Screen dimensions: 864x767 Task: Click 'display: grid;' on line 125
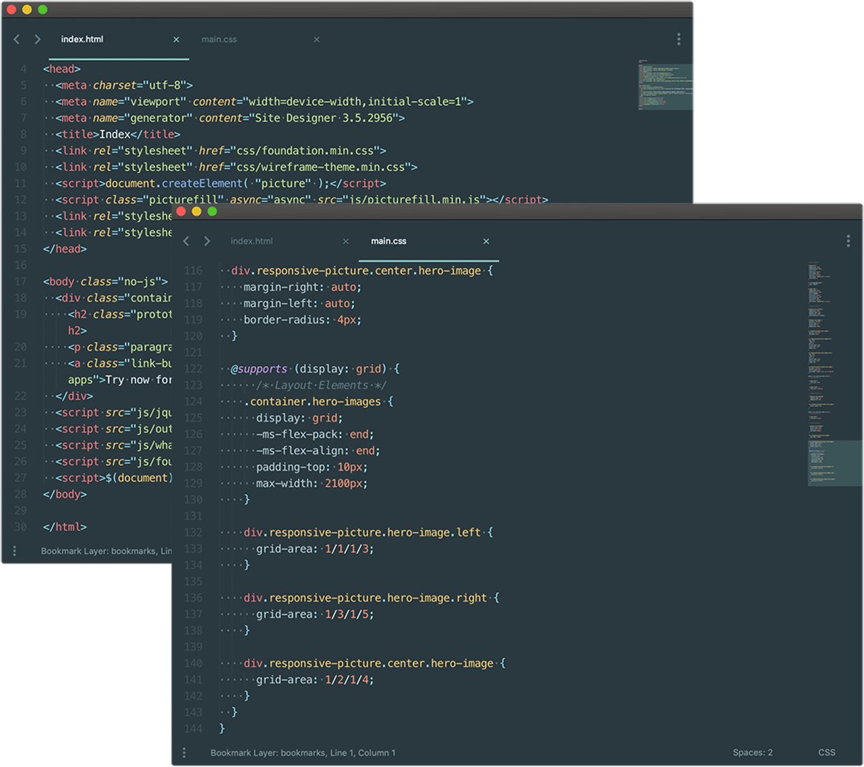pos(300,418)
